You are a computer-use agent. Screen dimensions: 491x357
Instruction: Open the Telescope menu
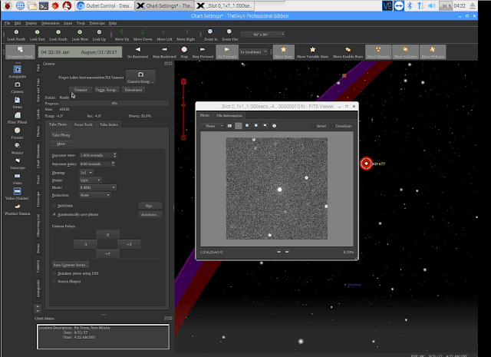(97, 23)
